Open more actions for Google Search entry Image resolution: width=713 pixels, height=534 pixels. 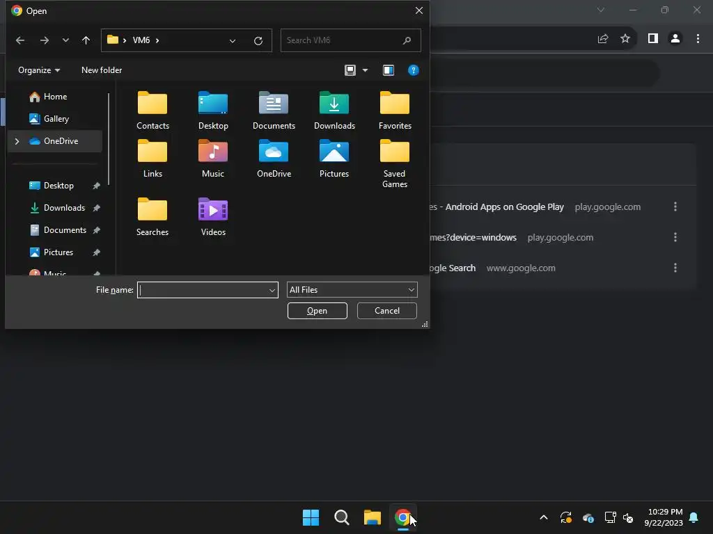(675, 268)
